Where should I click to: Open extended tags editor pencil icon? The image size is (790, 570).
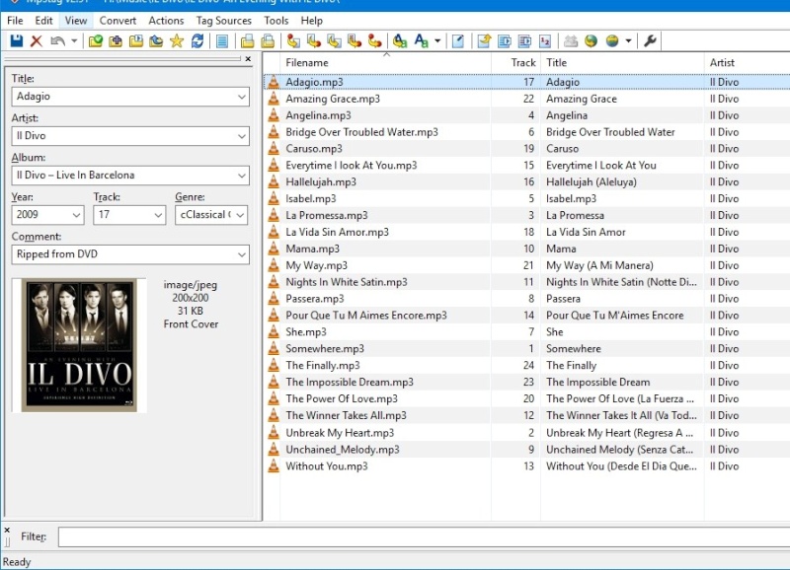458,40
